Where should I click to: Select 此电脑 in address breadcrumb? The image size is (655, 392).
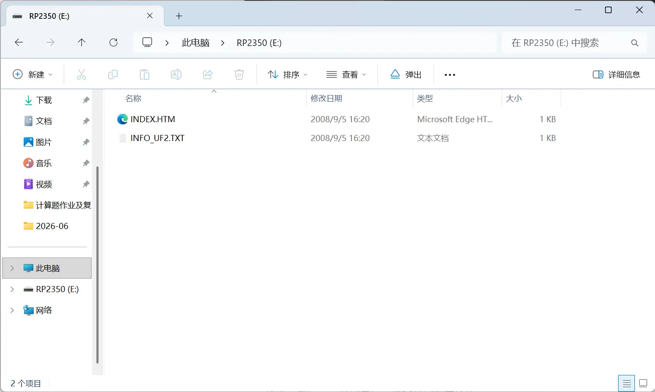click(195, 43)
